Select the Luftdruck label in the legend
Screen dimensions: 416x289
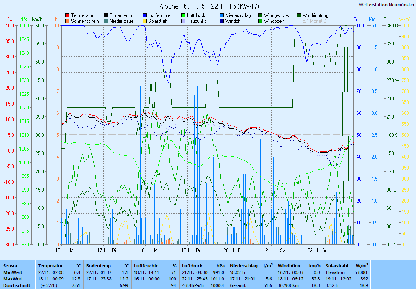(196, 16)
